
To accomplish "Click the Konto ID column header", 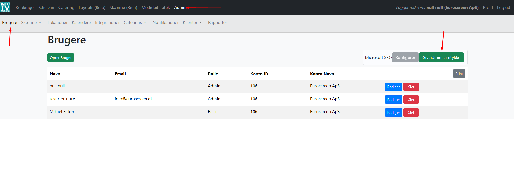I will tap(259, 74).
